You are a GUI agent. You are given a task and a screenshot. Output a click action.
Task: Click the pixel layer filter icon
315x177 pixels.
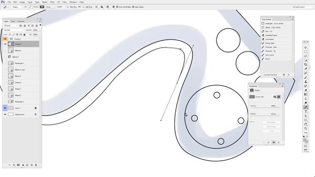click(x=21, y=26)
